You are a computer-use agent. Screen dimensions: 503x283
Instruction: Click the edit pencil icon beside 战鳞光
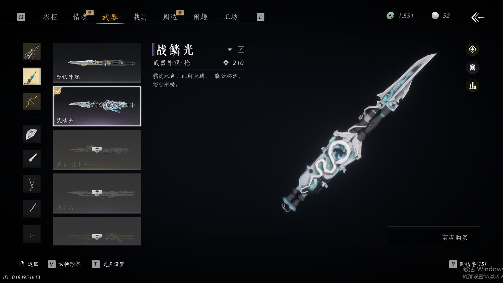241,49
